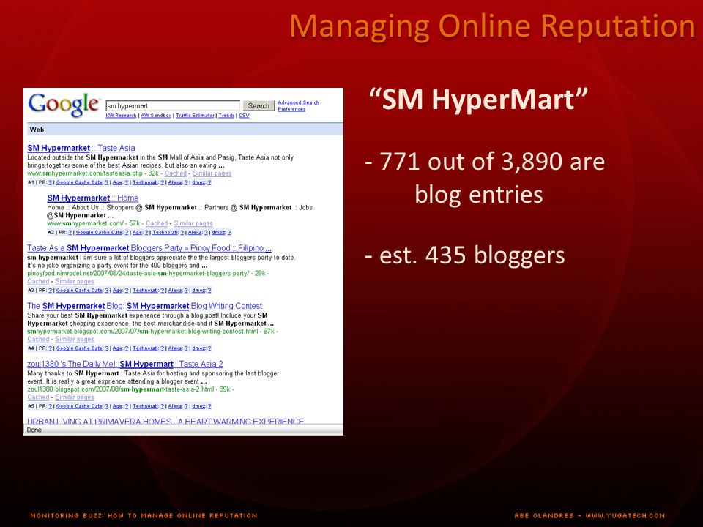Click Age link in #2 row
The height and width of the screenshot is (527, 703).
click(137, 233)
